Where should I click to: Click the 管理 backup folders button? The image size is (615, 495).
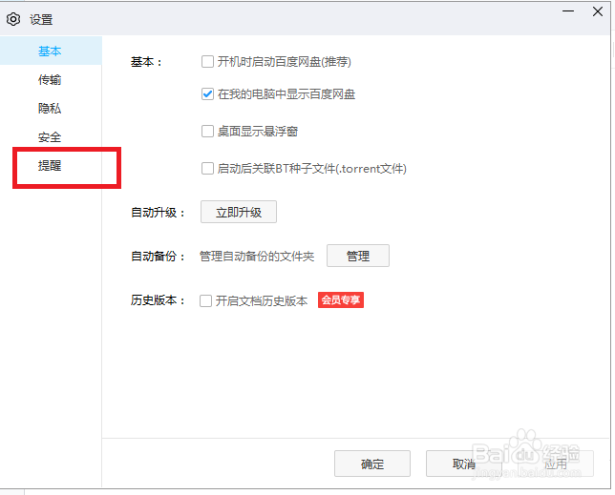tap(358, 256)
